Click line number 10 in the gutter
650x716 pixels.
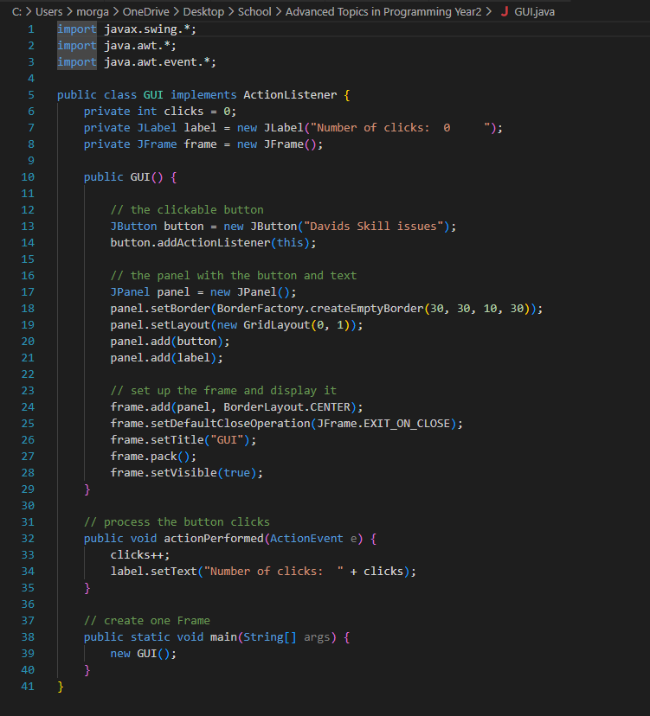[28, 177]
